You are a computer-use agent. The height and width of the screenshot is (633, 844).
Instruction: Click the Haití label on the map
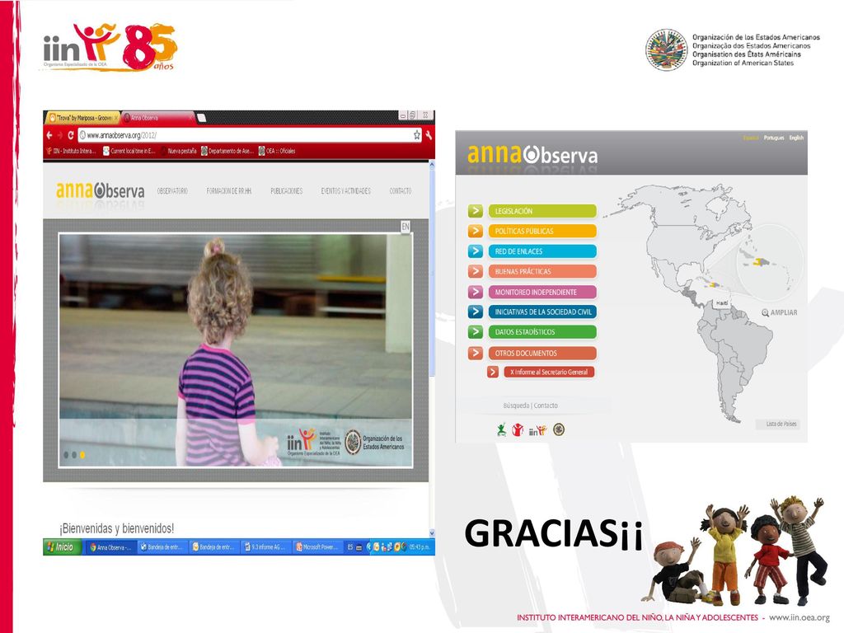click(x=722, y=303)
